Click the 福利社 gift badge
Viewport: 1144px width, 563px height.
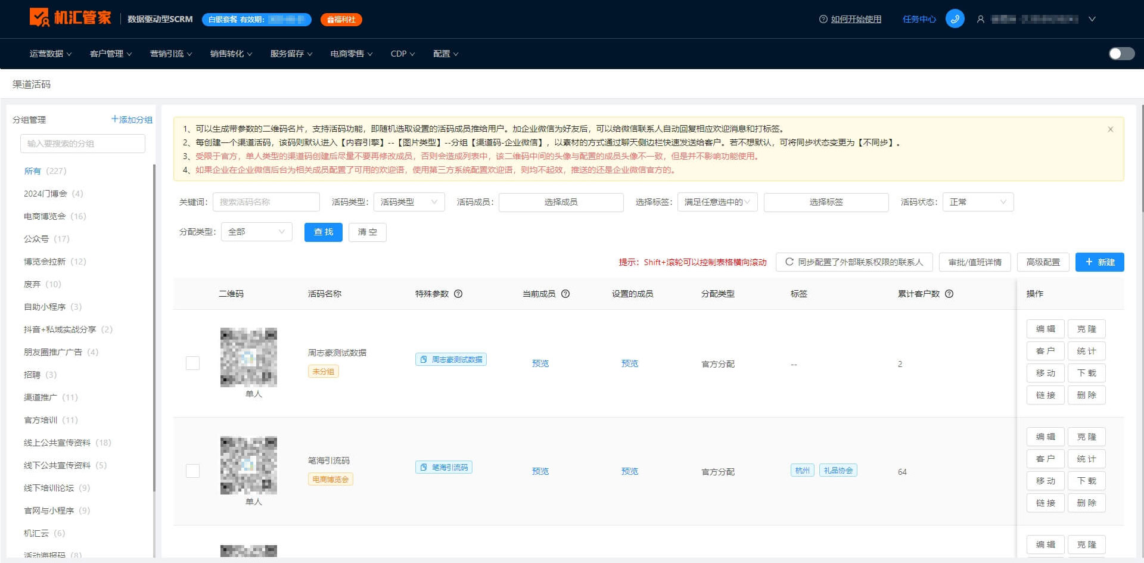click(x=341, y=20)
